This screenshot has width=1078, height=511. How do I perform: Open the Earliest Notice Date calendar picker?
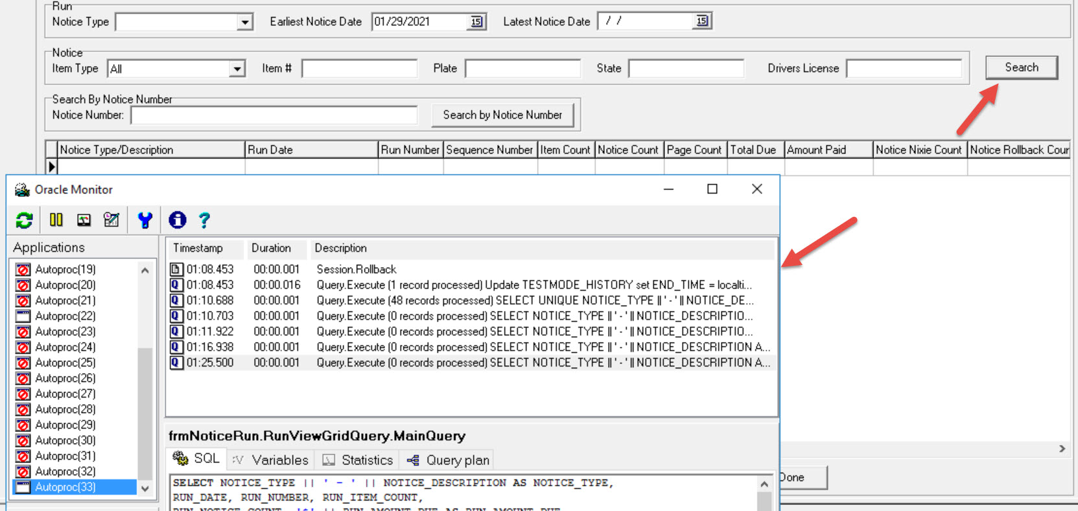[x=476, y=21]
